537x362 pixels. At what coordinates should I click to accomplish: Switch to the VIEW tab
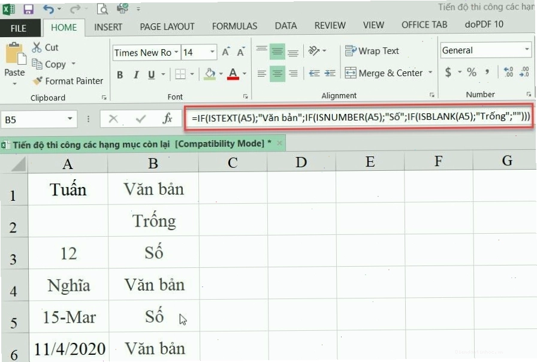point(373,25)
